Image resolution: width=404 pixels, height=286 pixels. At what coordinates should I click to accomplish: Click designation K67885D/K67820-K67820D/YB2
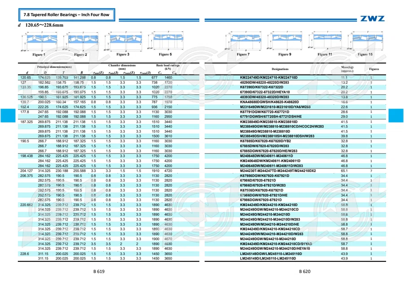[265, 141]
